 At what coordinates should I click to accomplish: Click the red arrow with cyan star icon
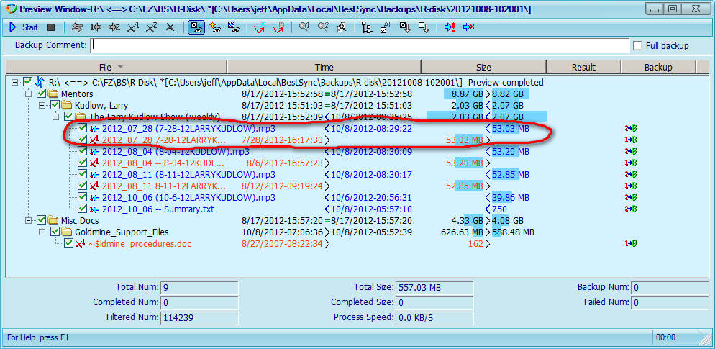click(x=260, y=27)
